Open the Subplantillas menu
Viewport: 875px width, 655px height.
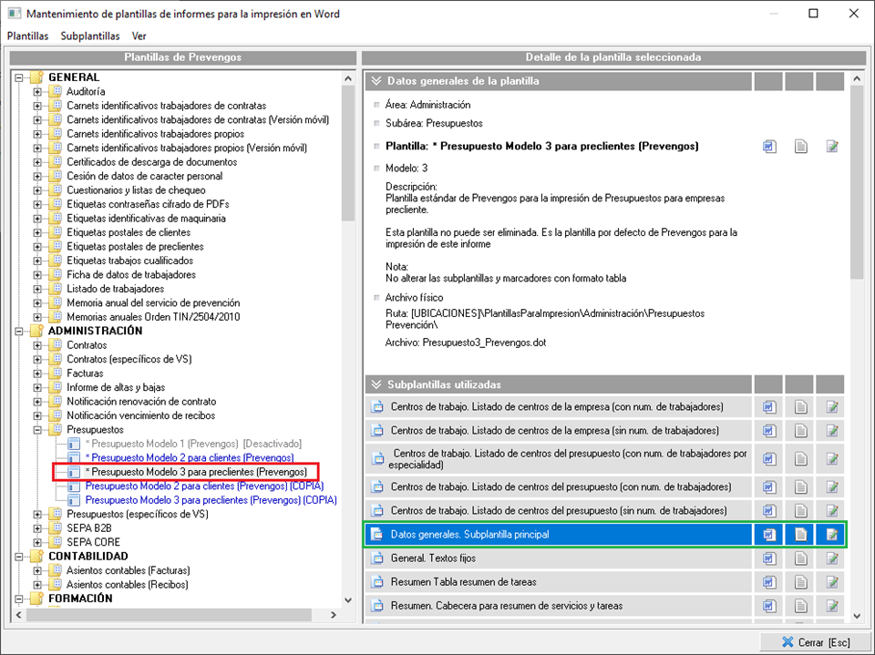90,36
